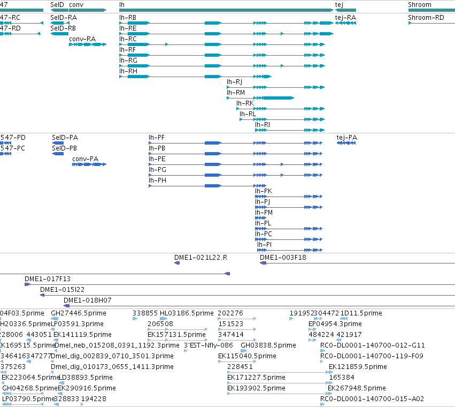The image size is (455, 407).
Task: Select protein Ih-PG label
Action: tap(157, 170)
